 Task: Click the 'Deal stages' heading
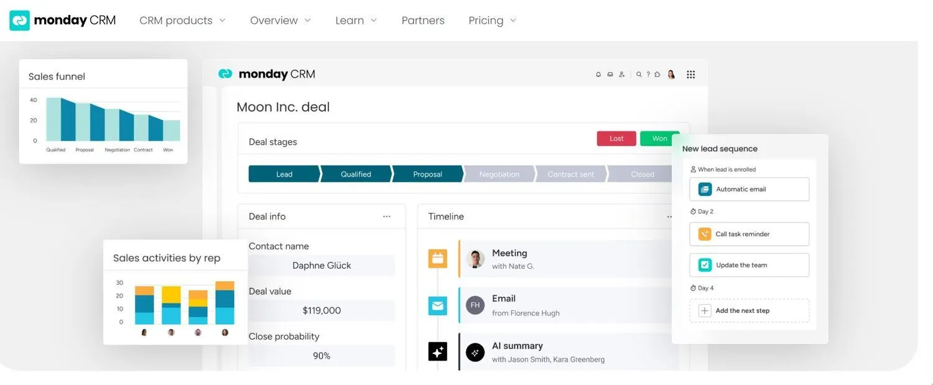point(273,142)
